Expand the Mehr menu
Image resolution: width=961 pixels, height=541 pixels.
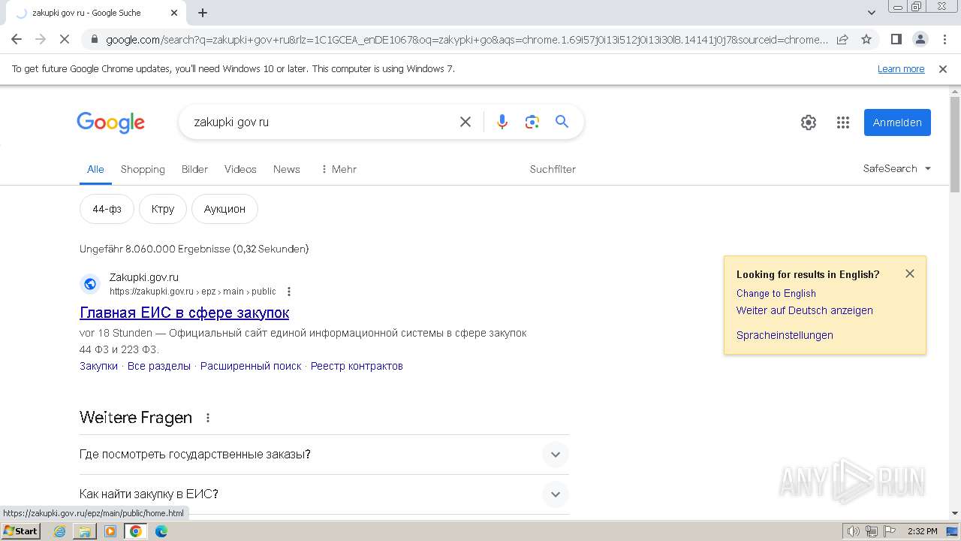click(339, 169)
